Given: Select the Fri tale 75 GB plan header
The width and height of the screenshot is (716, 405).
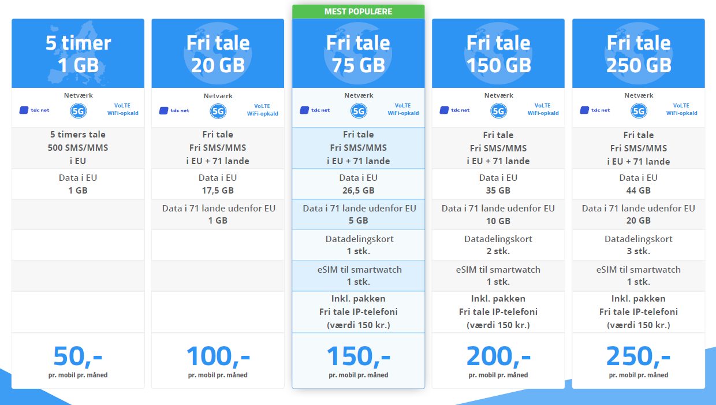Looking at the screenshot, I should 359,53.
